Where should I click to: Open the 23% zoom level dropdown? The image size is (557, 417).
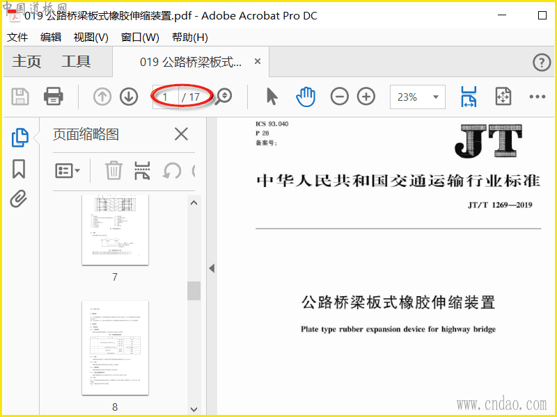pyautogui.click(x=417, y=97)
